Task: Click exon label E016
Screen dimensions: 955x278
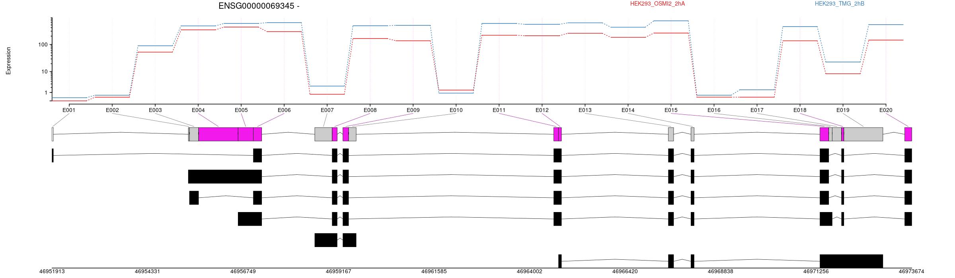Action: 714,110
